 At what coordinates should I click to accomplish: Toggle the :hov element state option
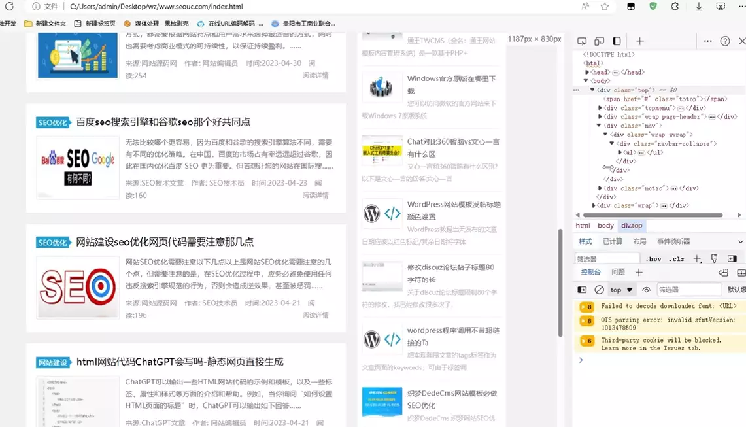(654, 259)
